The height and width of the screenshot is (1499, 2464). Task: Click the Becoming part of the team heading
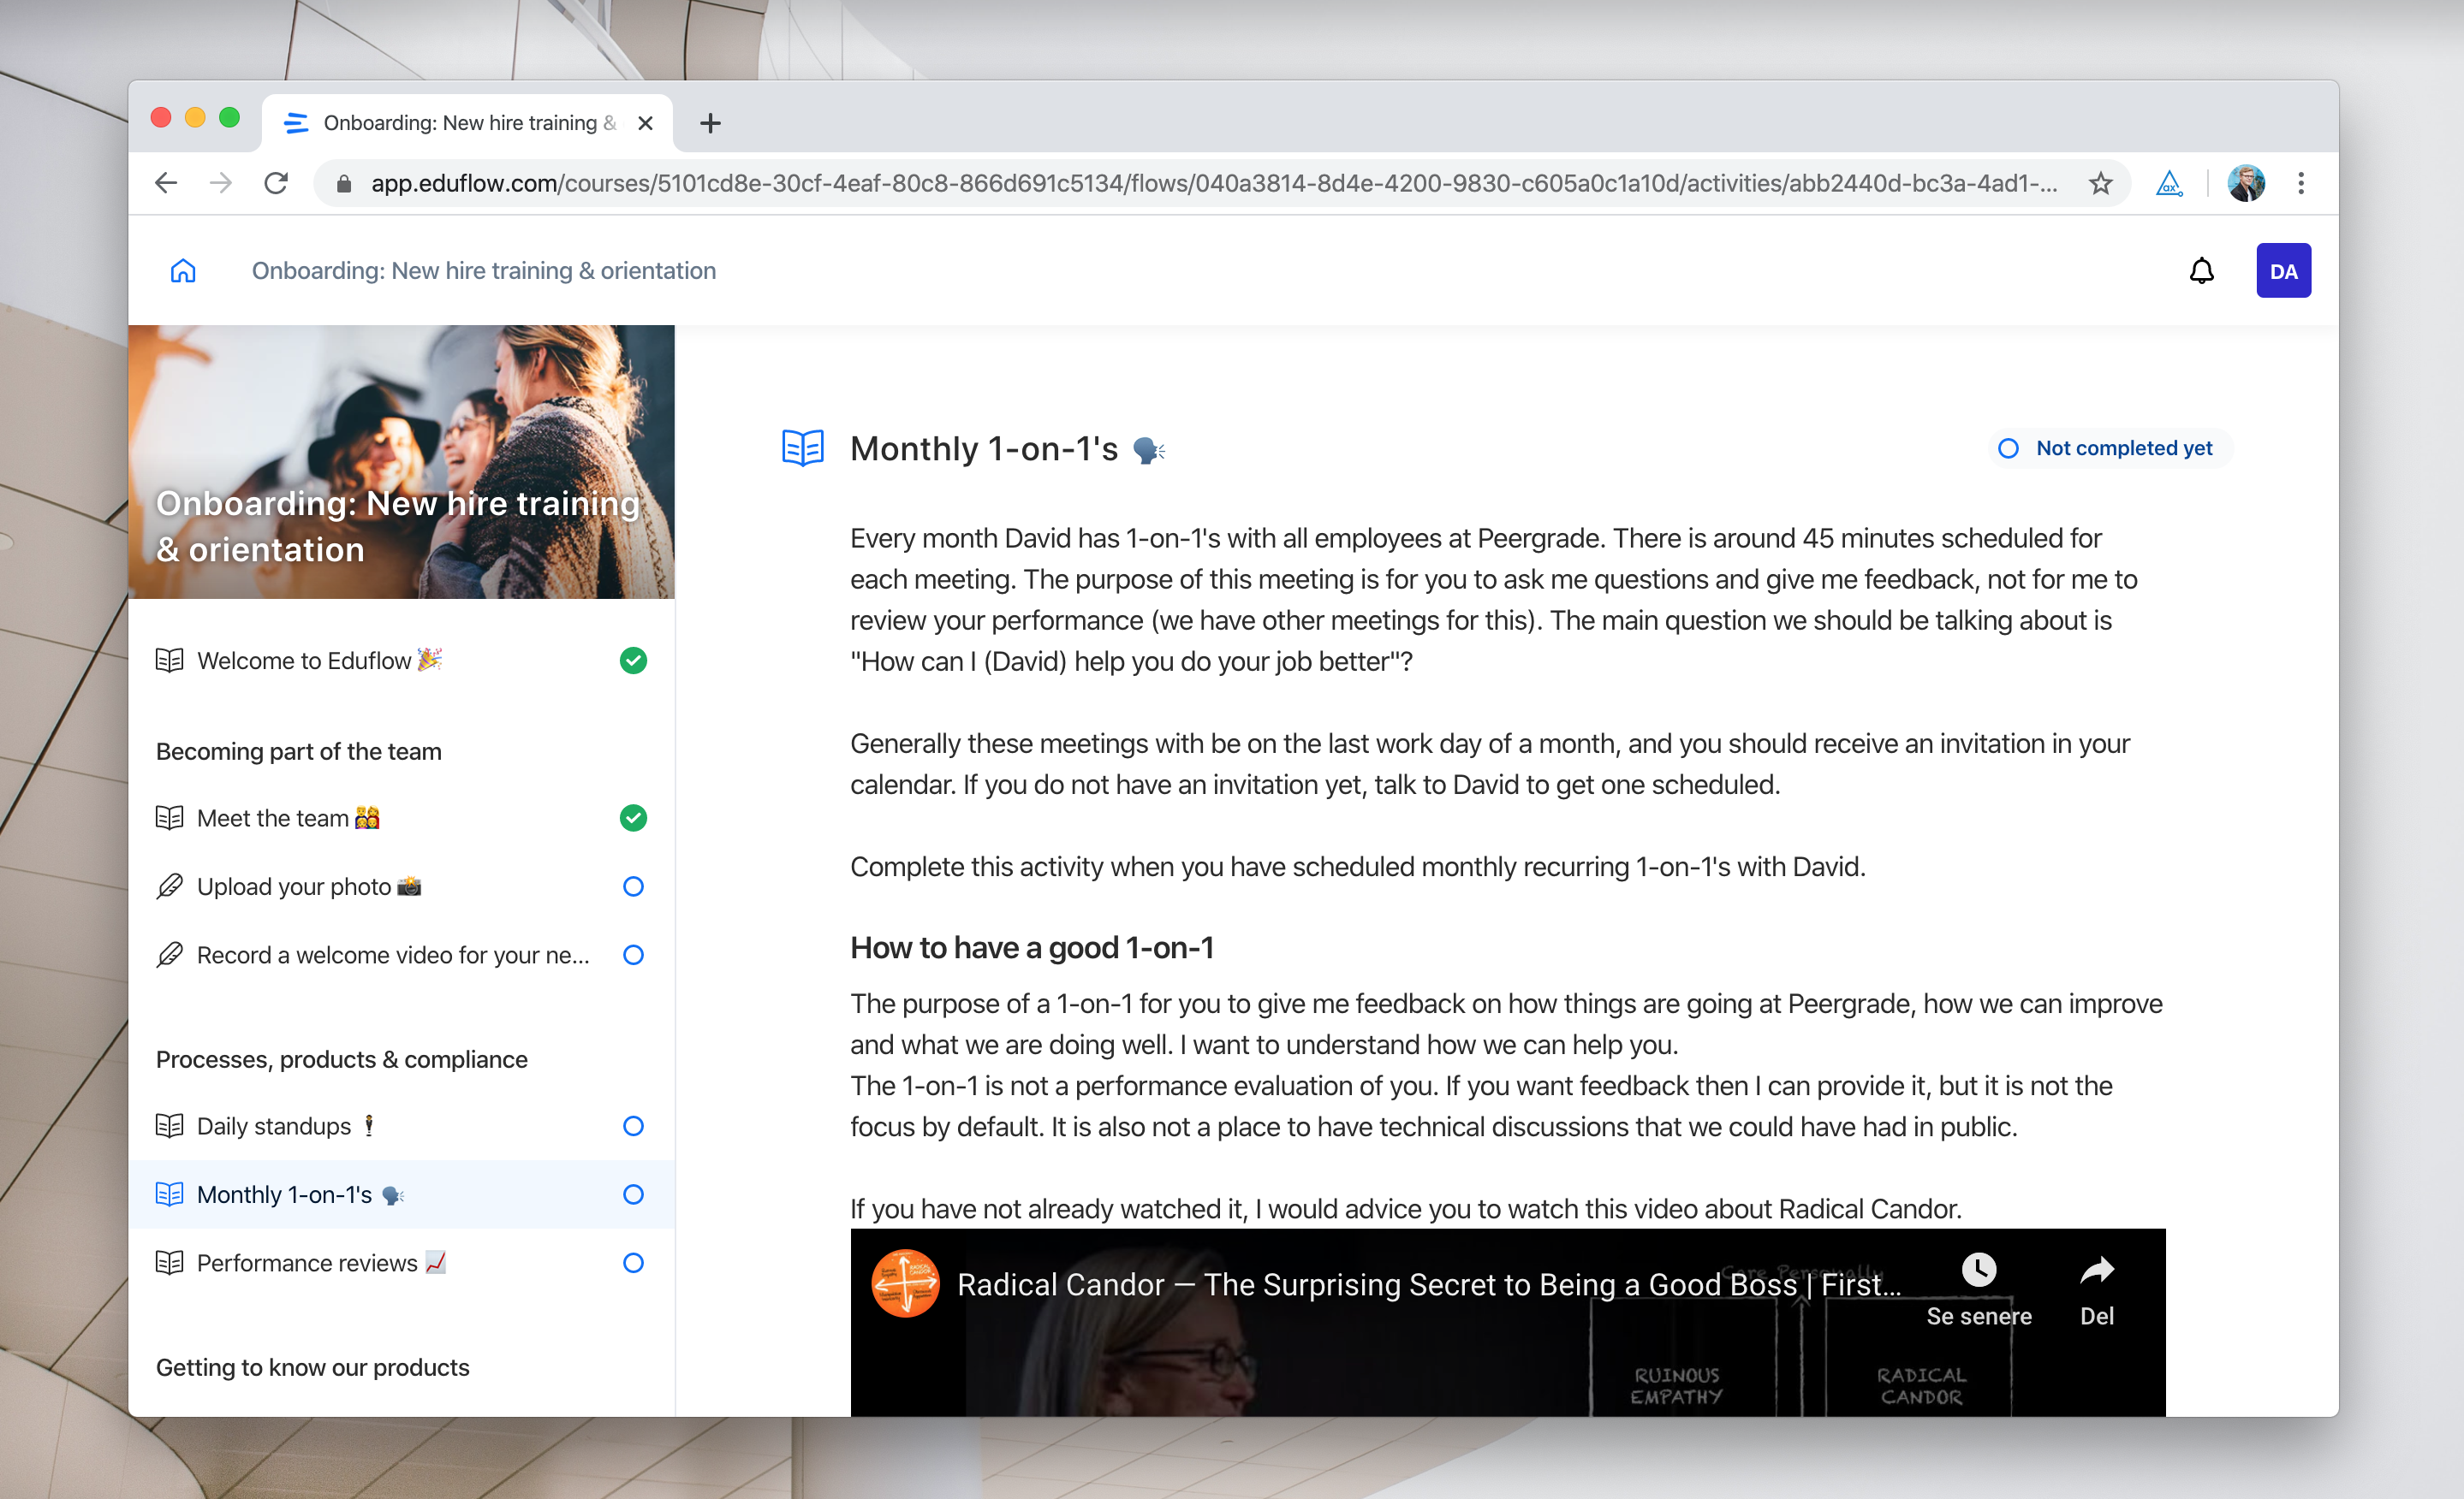[x=298, y=751]
